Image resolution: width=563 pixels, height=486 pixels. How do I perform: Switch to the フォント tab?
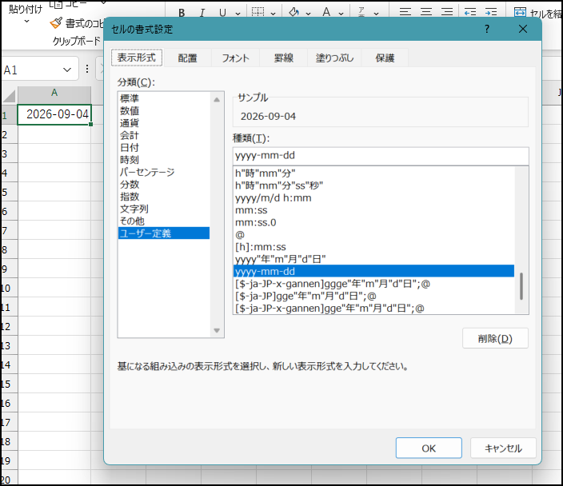point(235,58)
